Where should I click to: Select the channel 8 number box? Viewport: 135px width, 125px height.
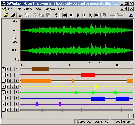tap(4, 110)
